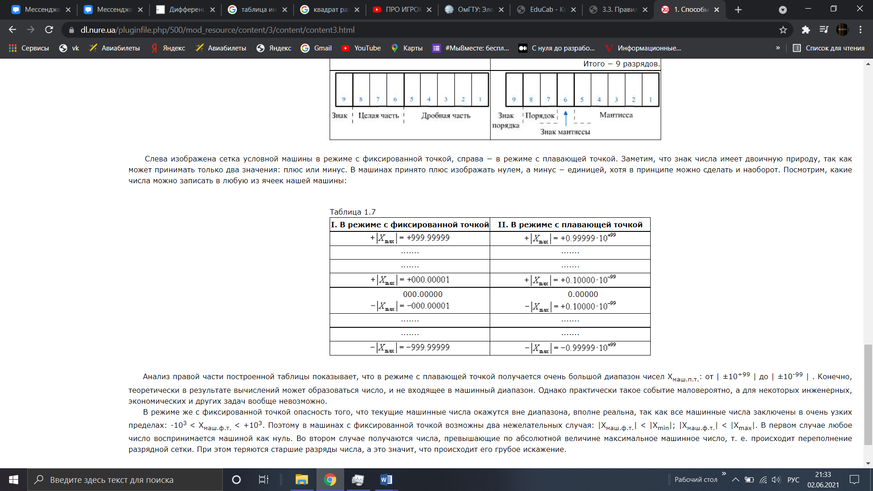873x491 pixels.
Task: View site information via padlock icon
Action: tap(71, 30)
